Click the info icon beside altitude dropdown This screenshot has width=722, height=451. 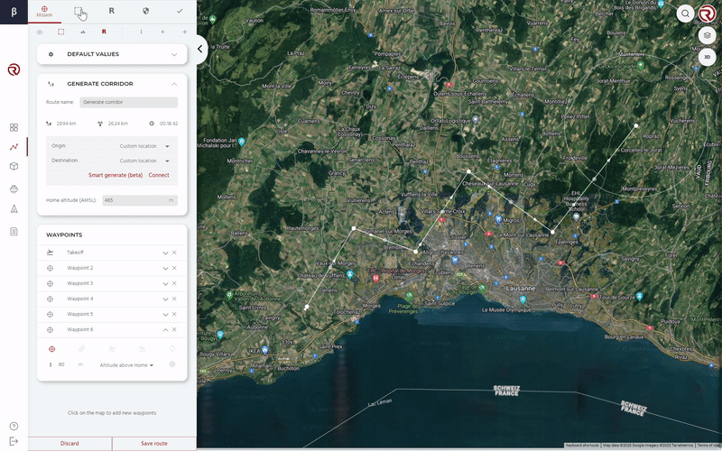[172, 364]
